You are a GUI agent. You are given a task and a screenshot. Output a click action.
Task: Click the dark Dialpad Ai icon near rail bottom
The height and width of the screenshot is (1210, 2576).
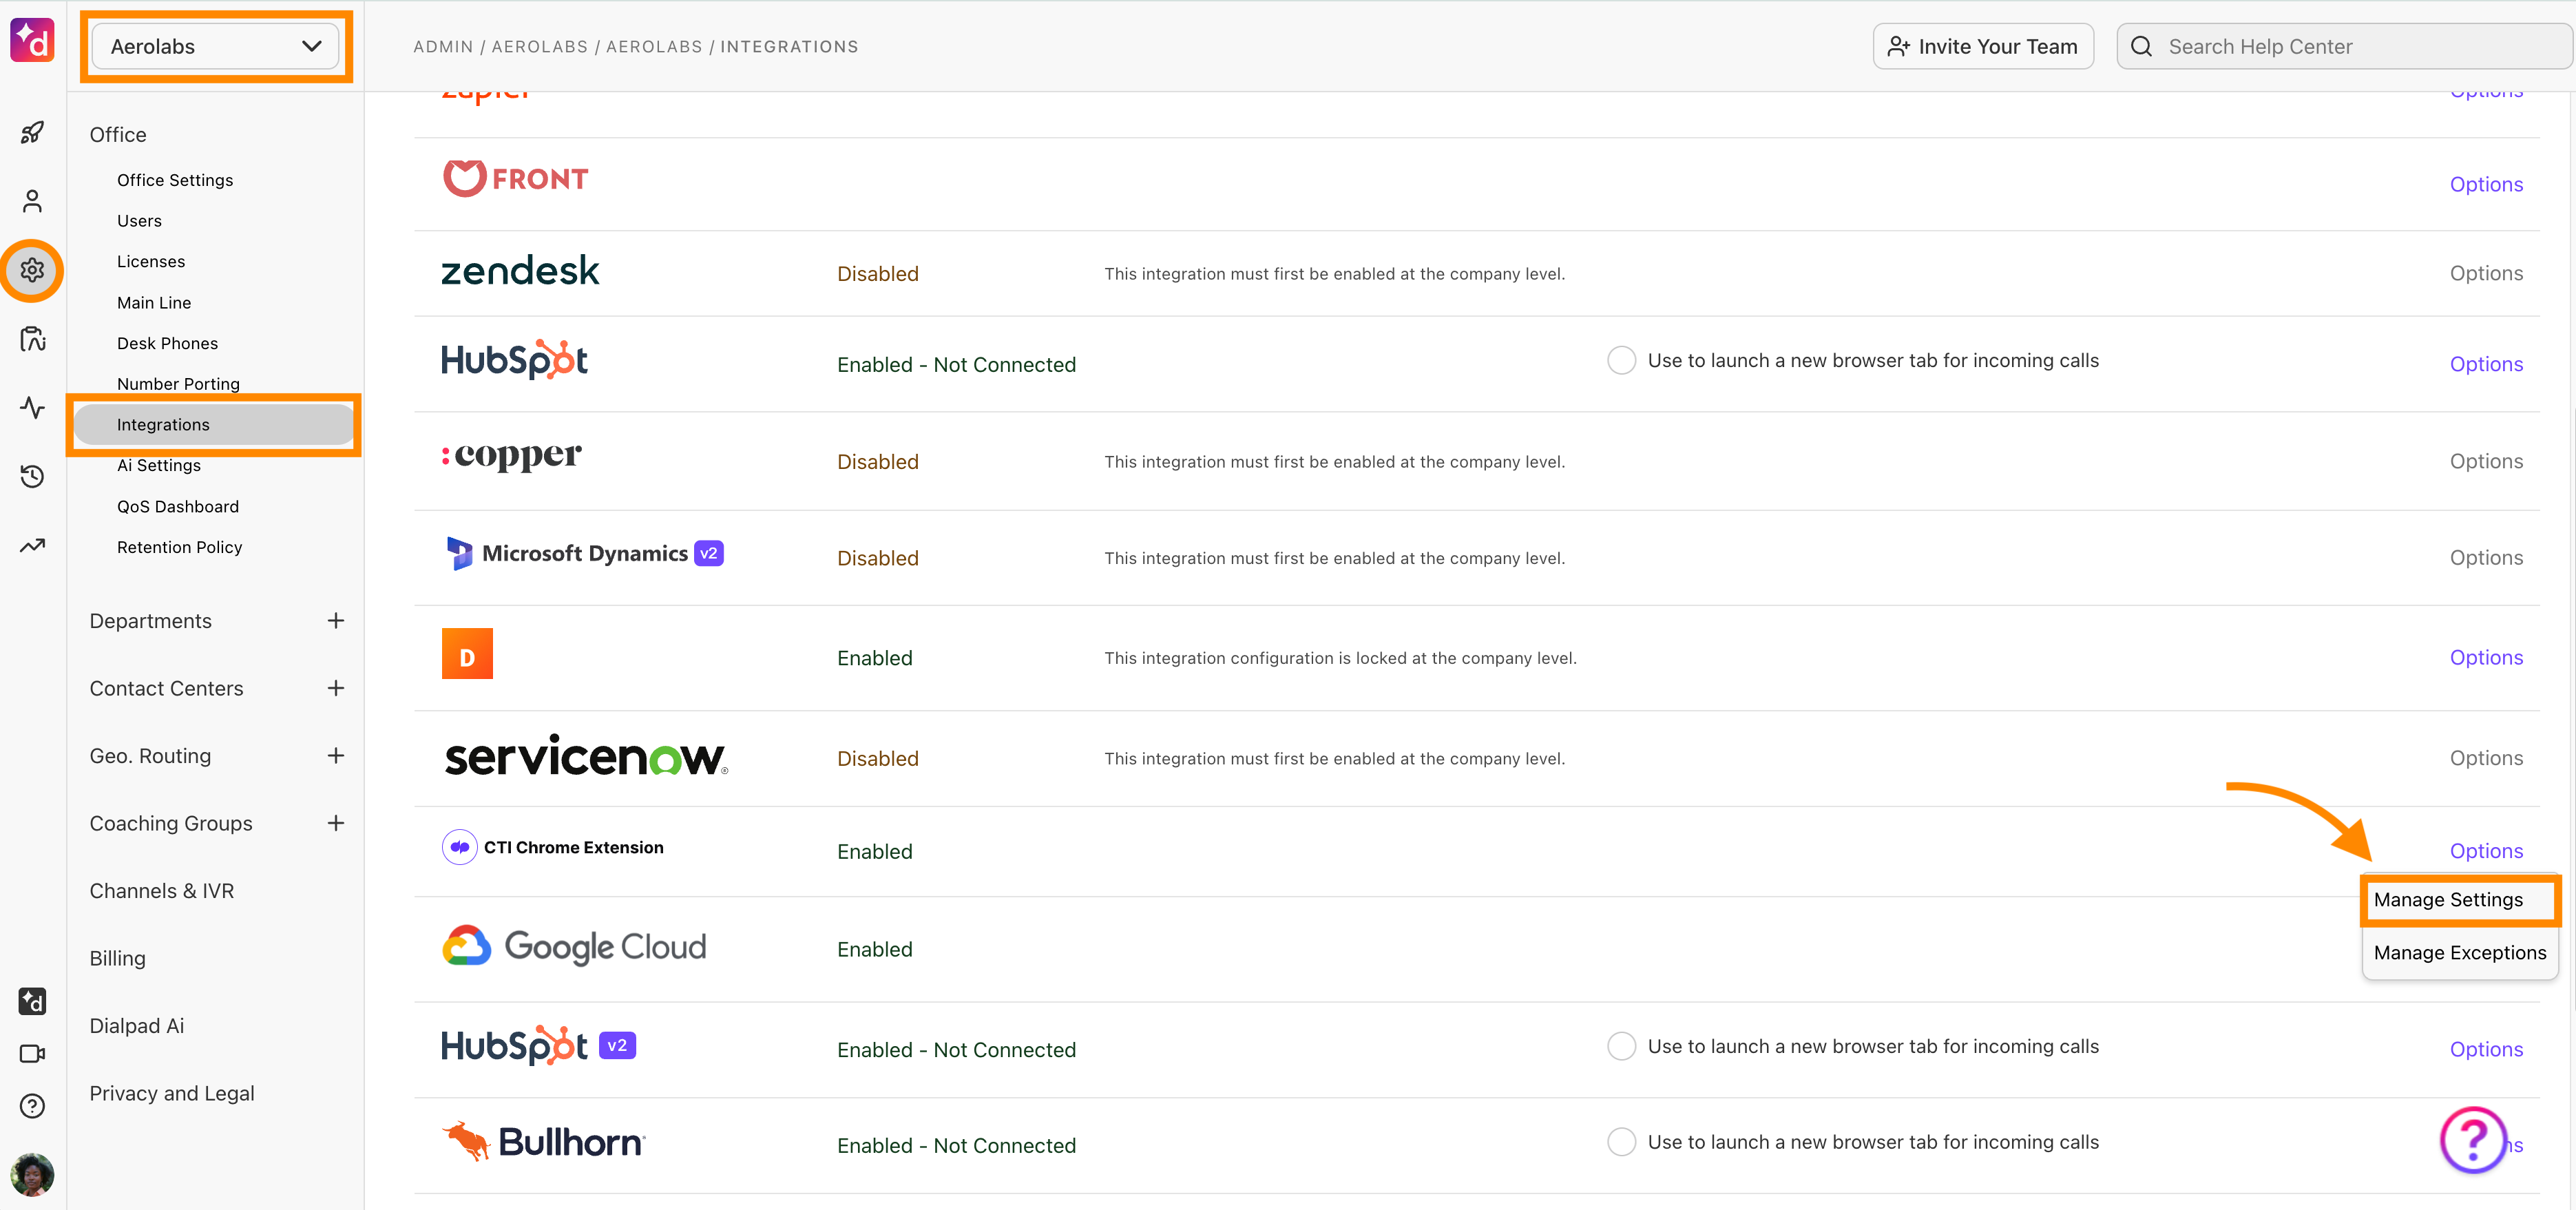click(32, 1001)
